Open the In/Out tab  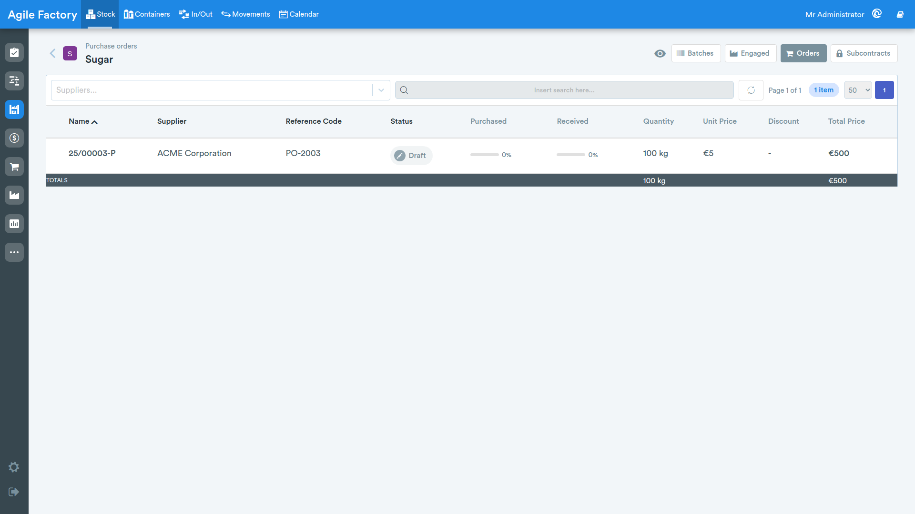pos(196,14)
